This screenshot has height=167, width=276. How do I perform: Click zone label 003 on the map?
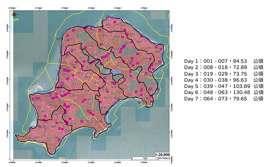[x=132, y=34]
